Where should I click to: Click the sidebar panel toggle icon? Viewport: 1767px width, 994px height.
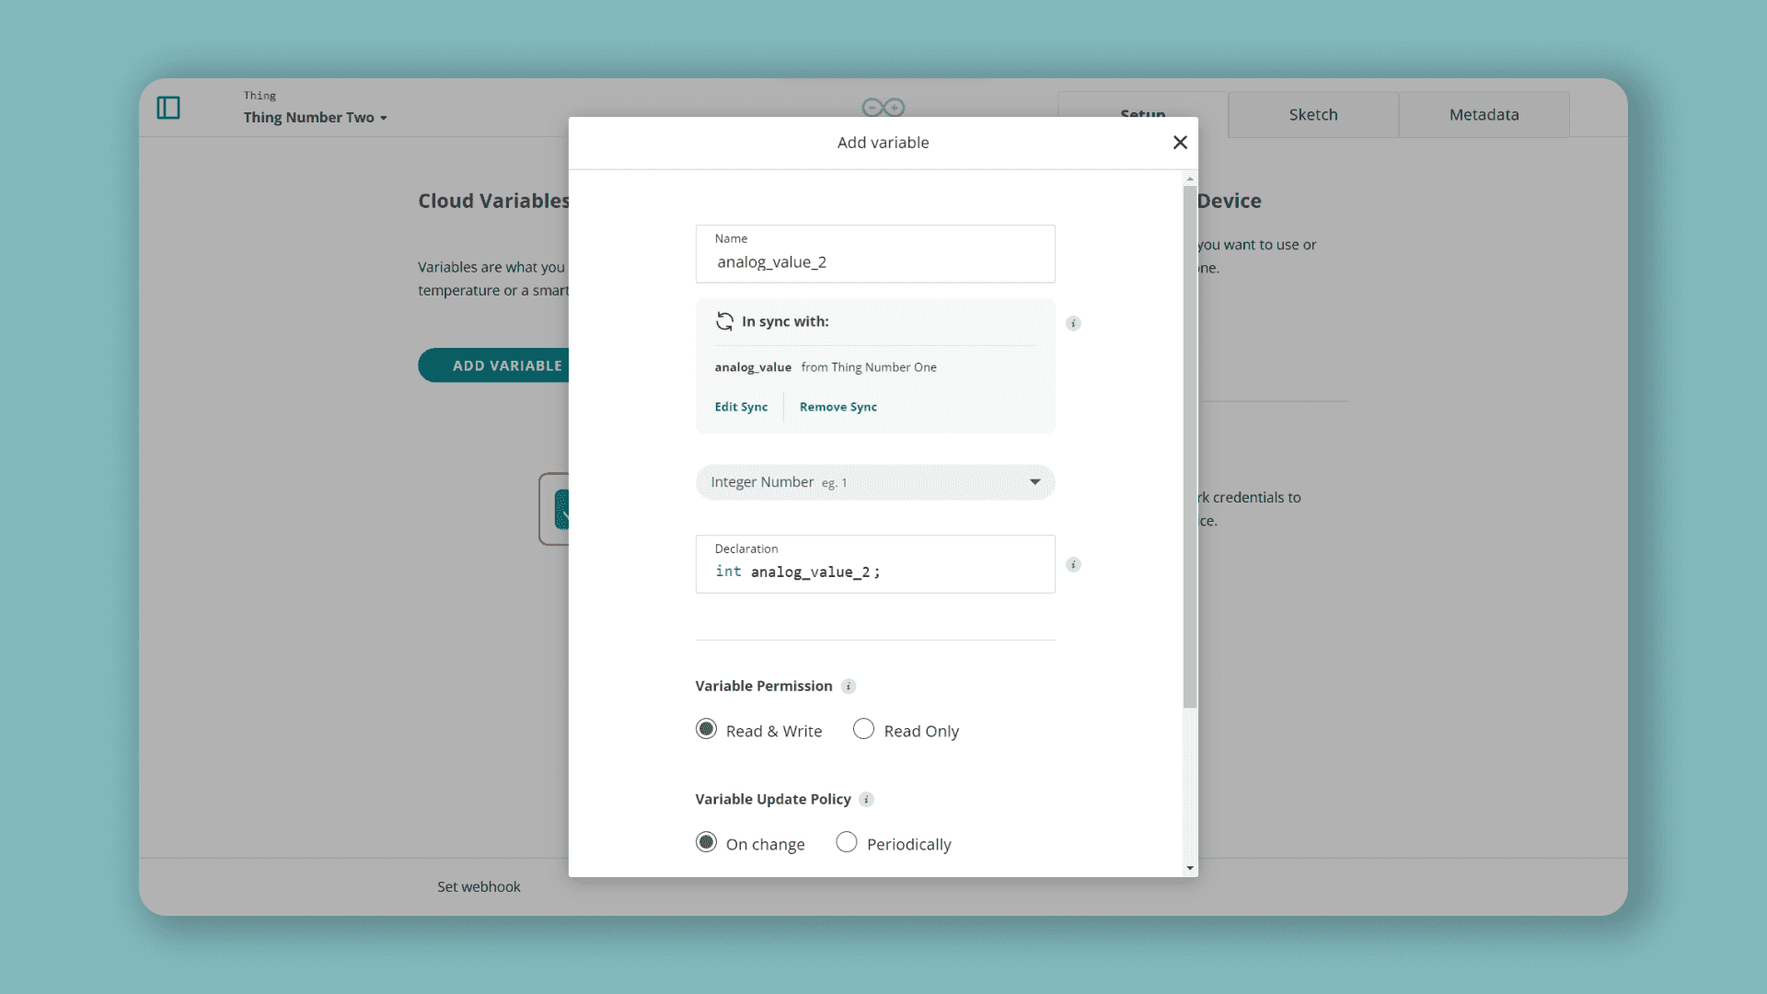point(168,108)
